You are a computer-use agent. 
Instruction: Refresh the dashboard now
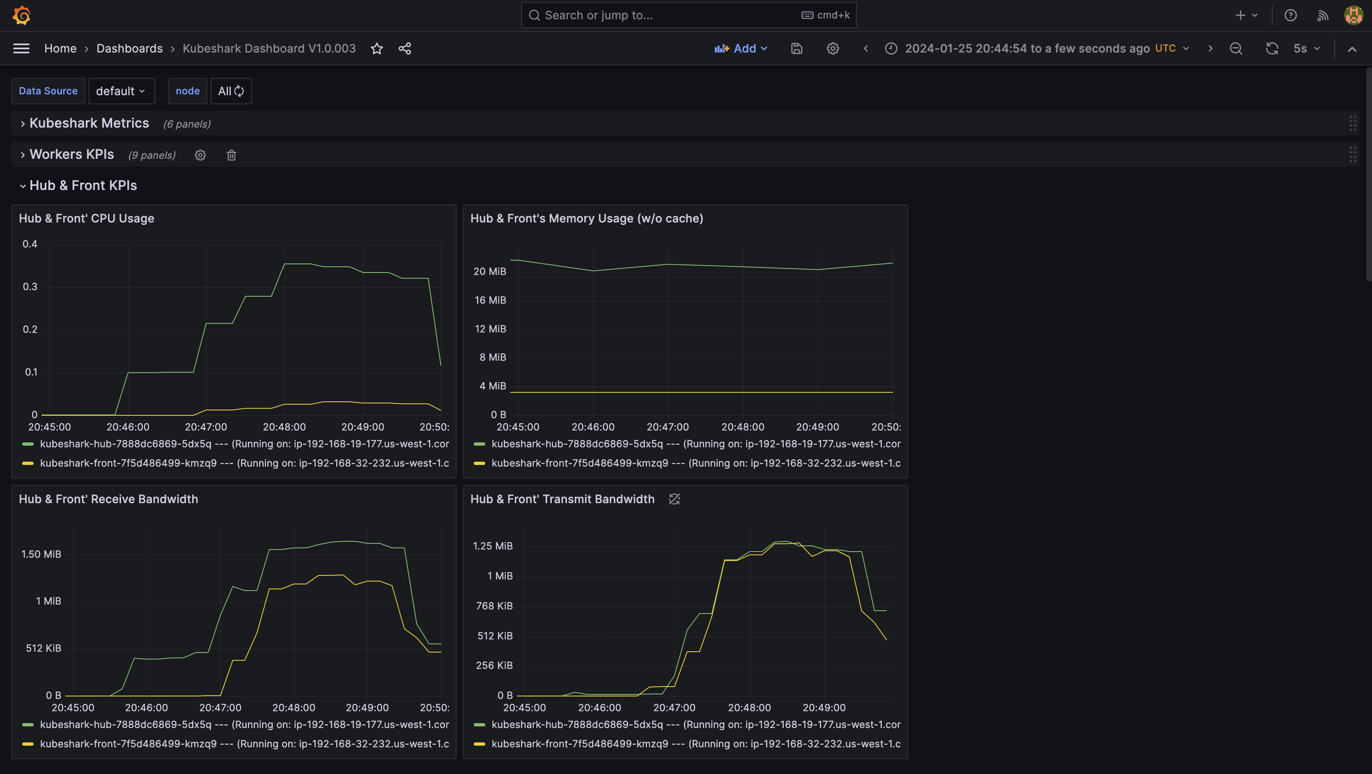1272,48
